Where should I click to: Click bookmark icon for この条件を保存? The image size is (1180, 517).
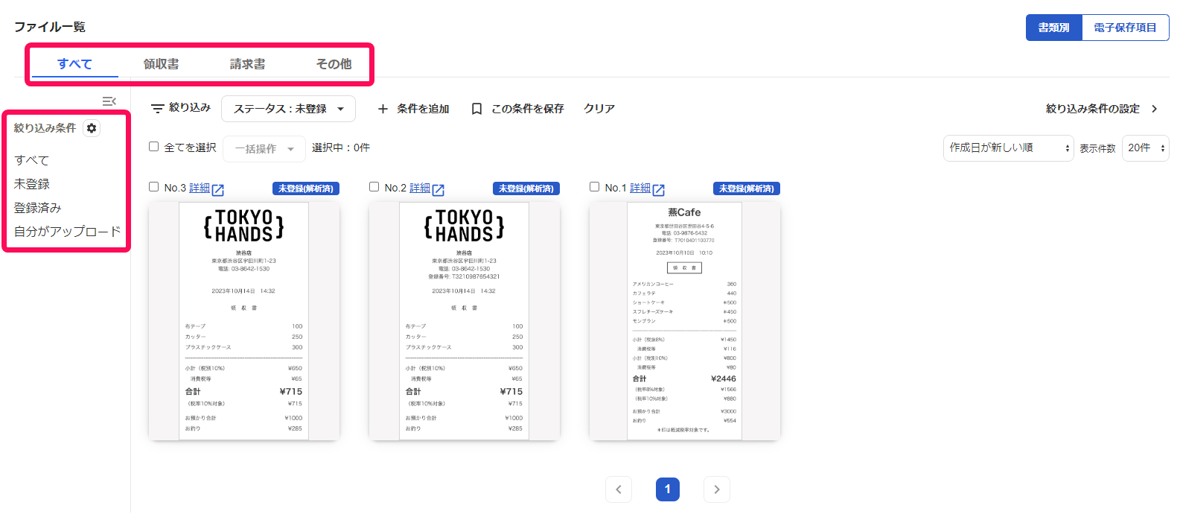click(x=477, y=109)
